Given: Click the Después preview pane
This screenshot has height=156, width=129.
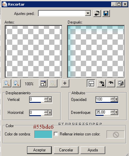Looking at the screenshot, I should 96,51.
